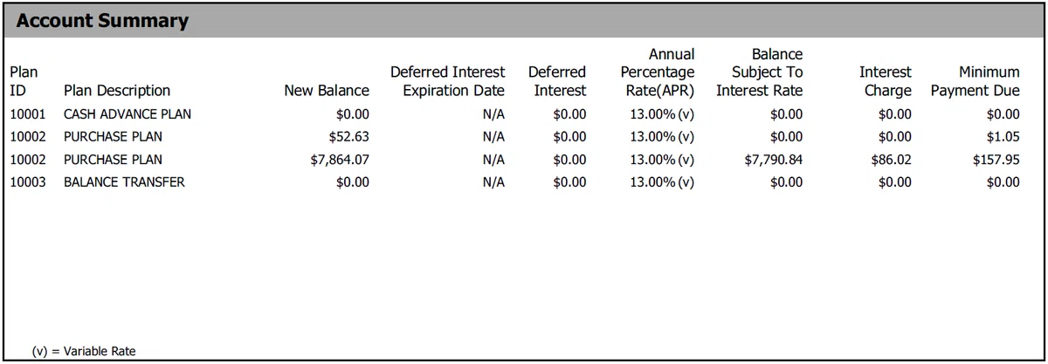Select the $86.02 interest charge
1048x364 pixels.
891,159
